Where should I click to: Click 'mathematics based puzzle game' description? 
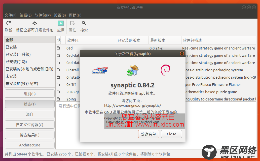211,92
